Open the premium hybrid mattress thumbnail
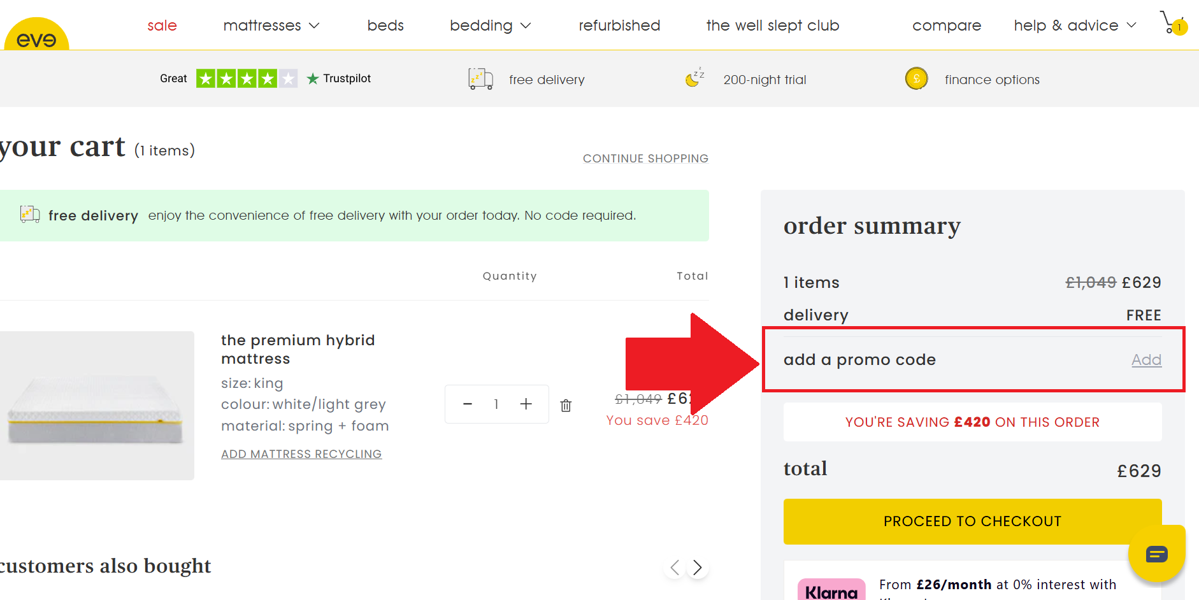 (97, 405)
